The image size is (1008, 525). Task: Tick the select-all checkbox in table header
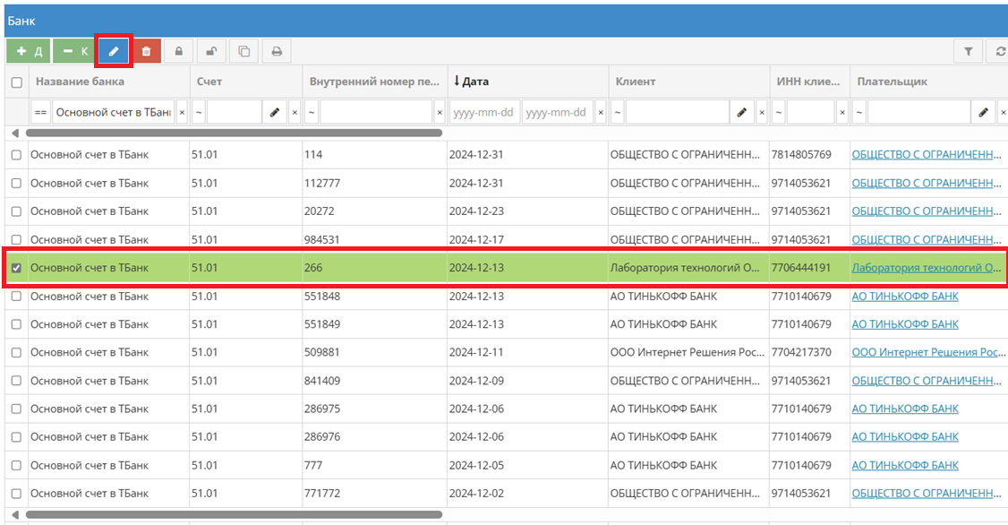tap(16, 82)
